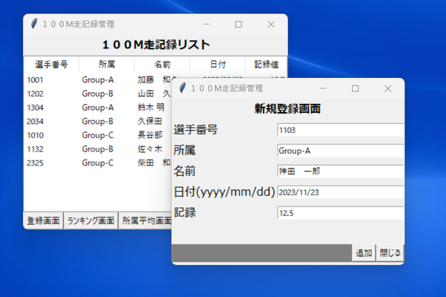Maximize the 新規登録画面 window
Screen dimensions: 446x297
click(355, 88)
